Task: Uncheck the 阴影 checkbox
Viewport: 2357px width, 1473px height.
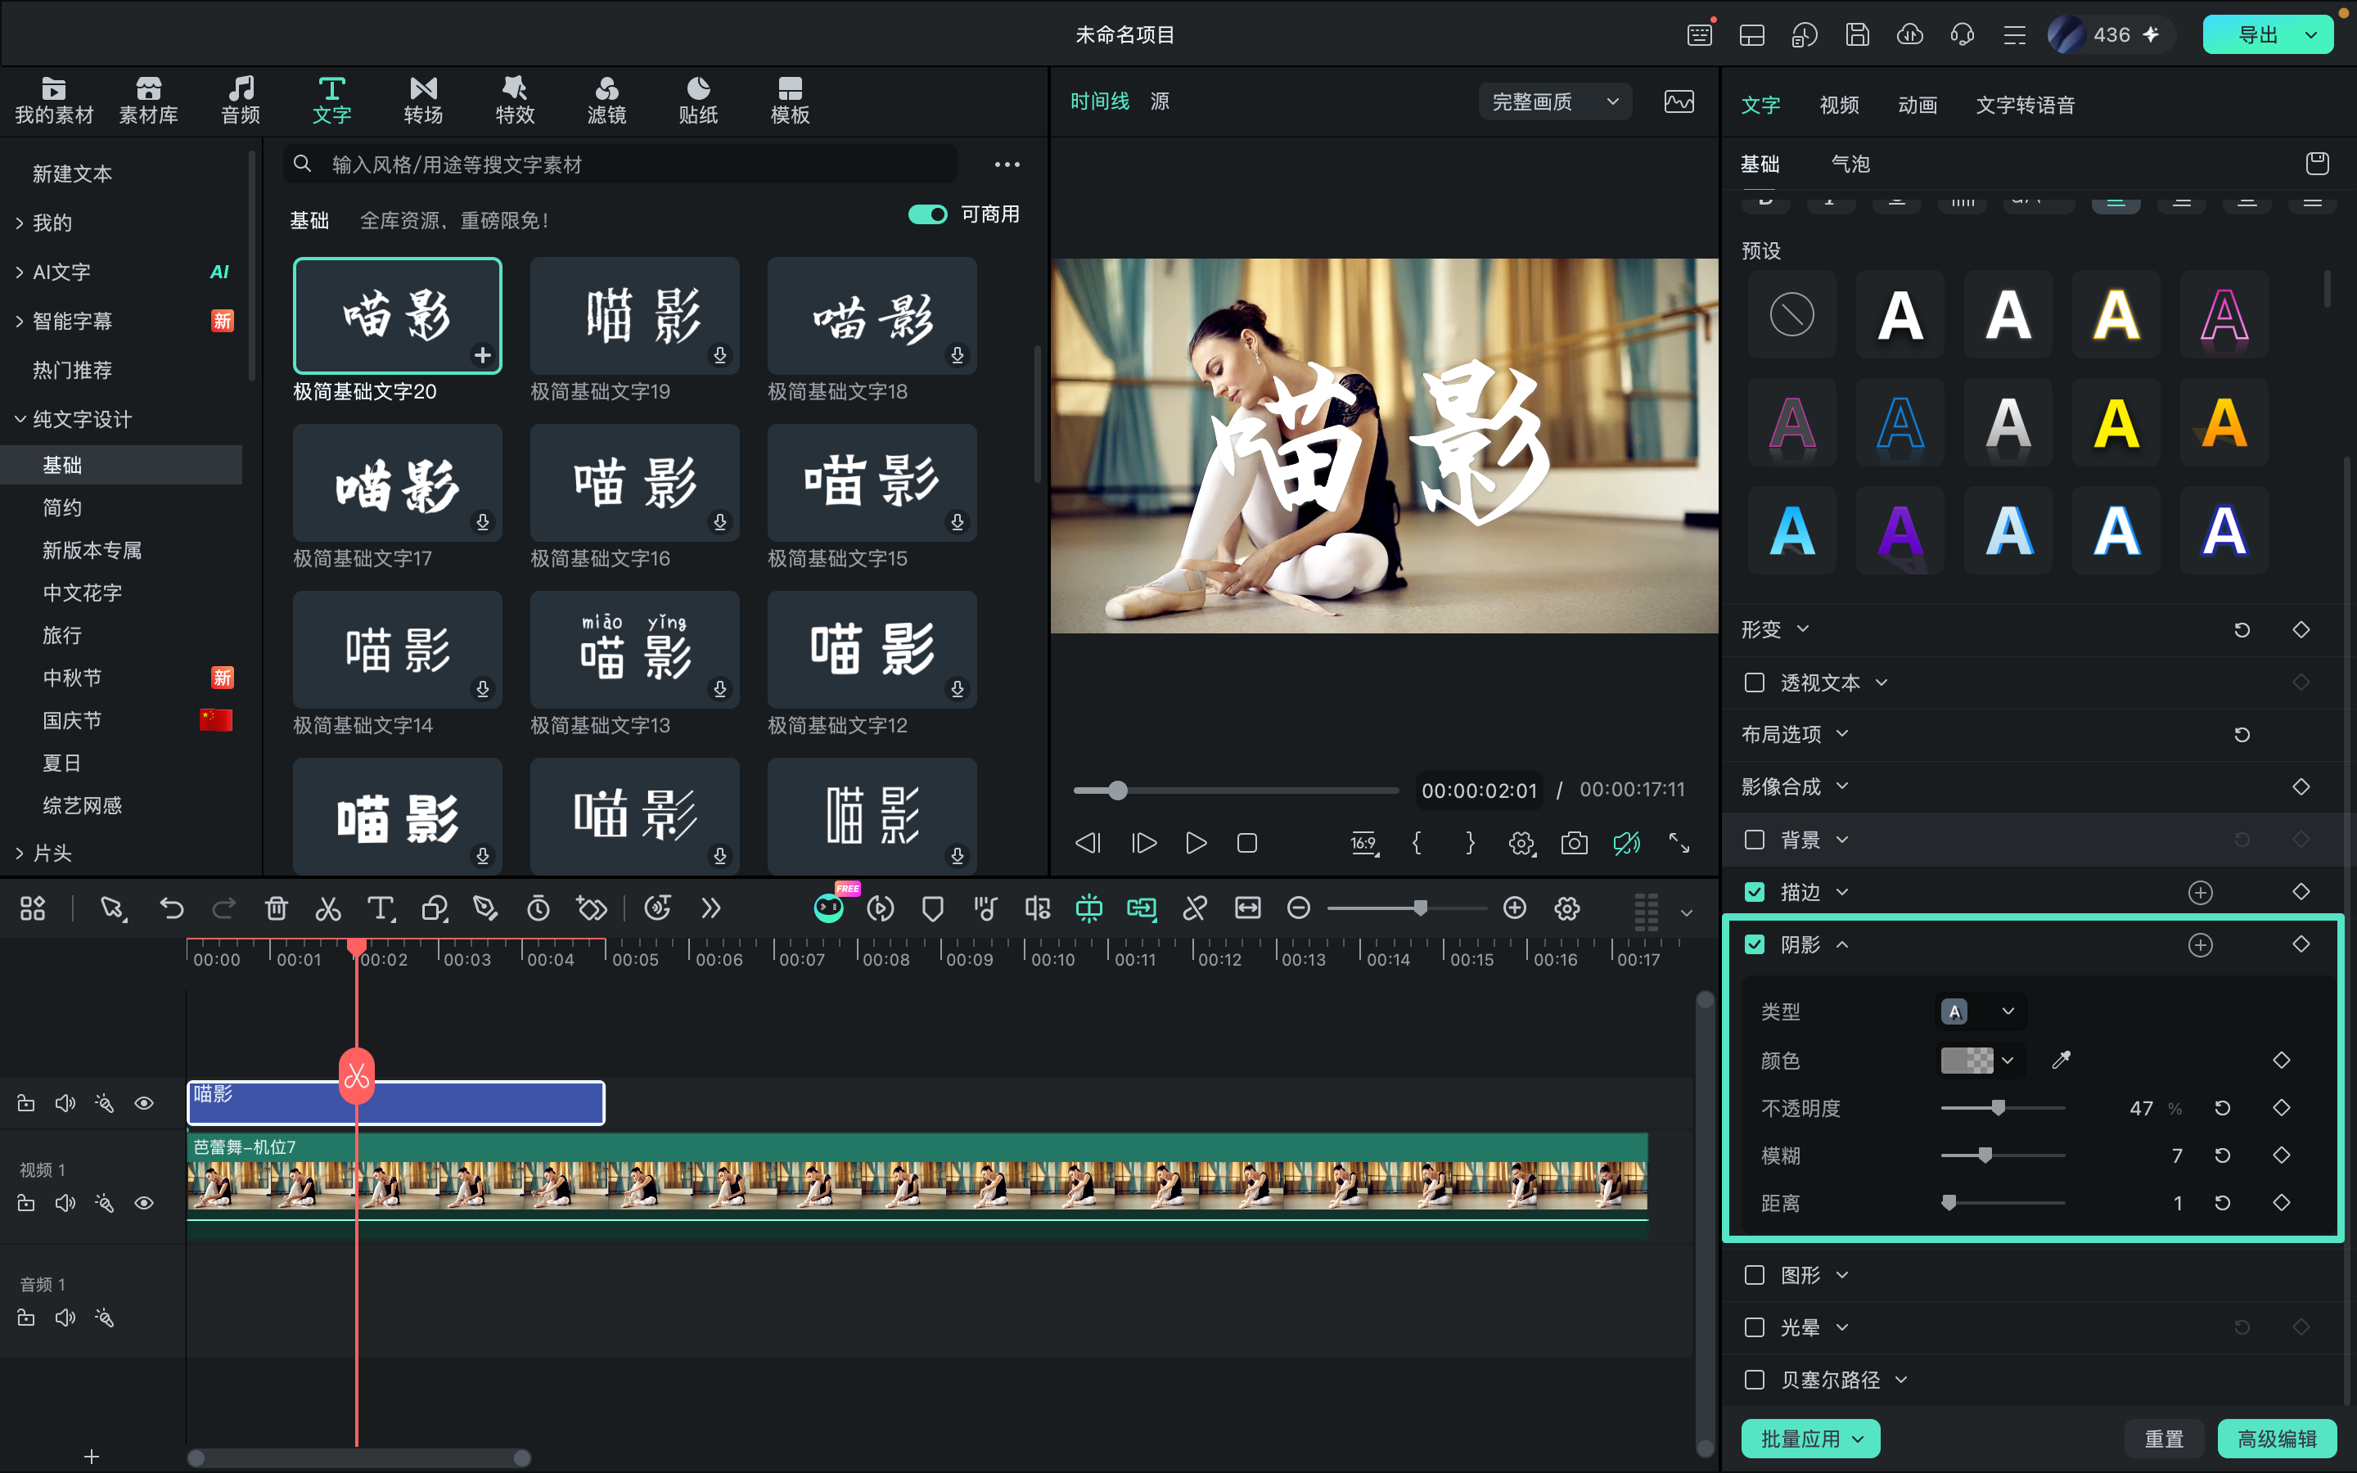Action: 1754,944
